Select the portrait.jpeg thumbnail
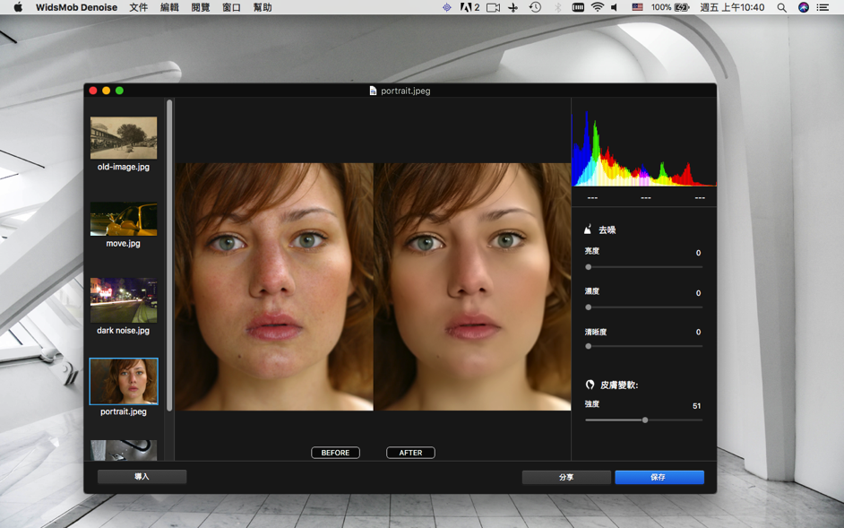Viewport: 844px width, 528px height. (x=124, y=382)
